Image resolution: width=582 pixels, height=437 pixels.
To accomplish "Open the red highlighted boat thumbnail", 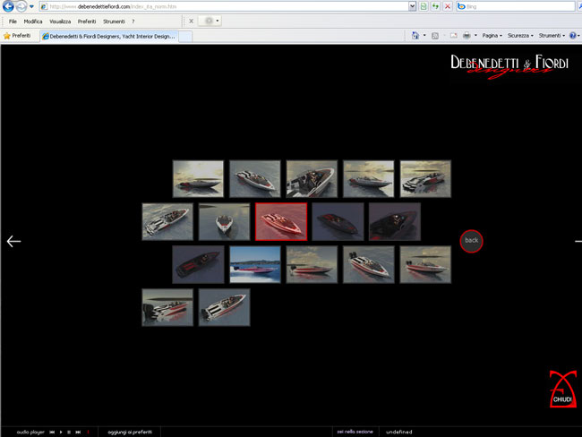I will pos(281,222).
